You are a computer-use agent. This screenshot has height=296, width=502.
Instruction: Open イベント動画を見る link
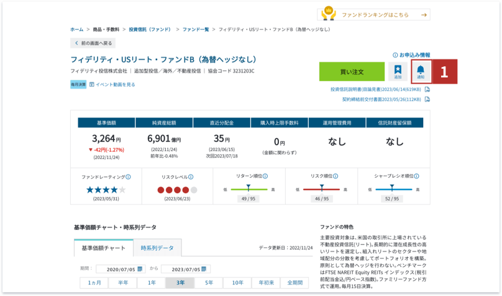(116, 84)
